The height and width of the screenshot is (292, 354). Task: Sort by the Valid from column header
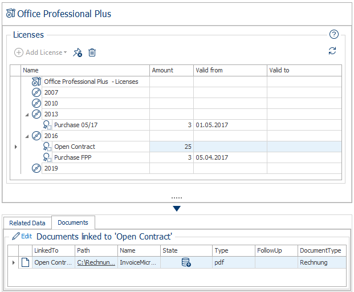pos(230,70)
